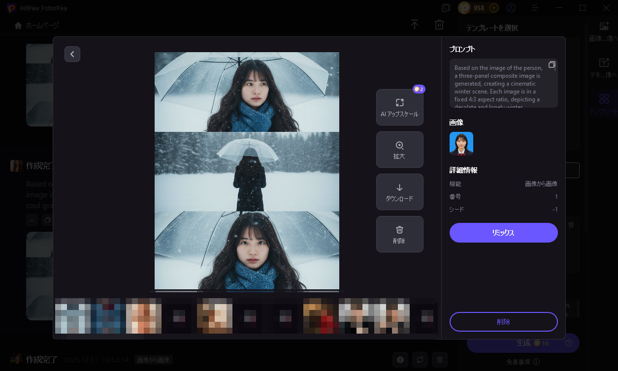Copy the prompt text with the copy icon

point(552,64)
